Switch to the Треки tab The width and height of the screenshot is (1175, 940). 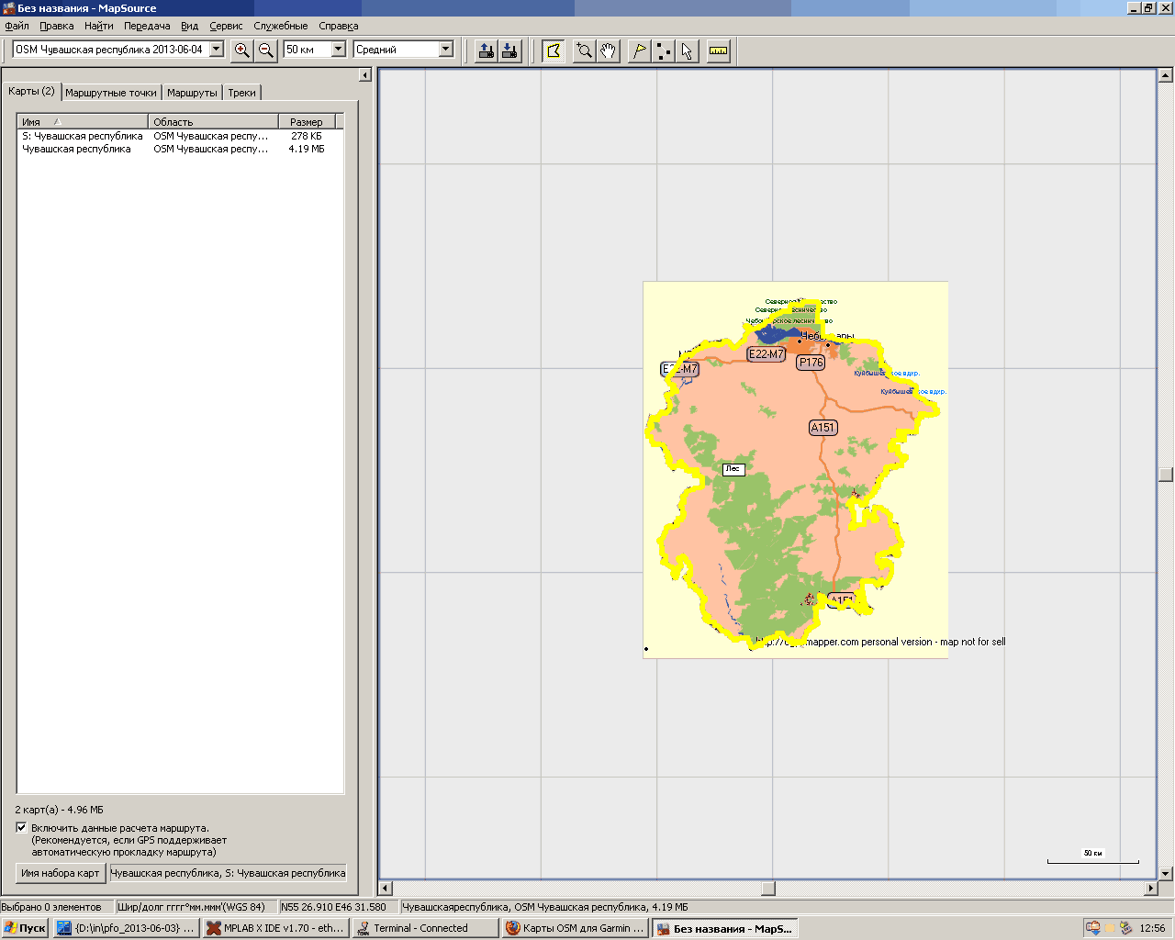pos(242,93)
